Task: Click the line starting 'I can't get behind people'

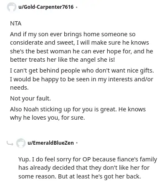Action: click(82, 70)
